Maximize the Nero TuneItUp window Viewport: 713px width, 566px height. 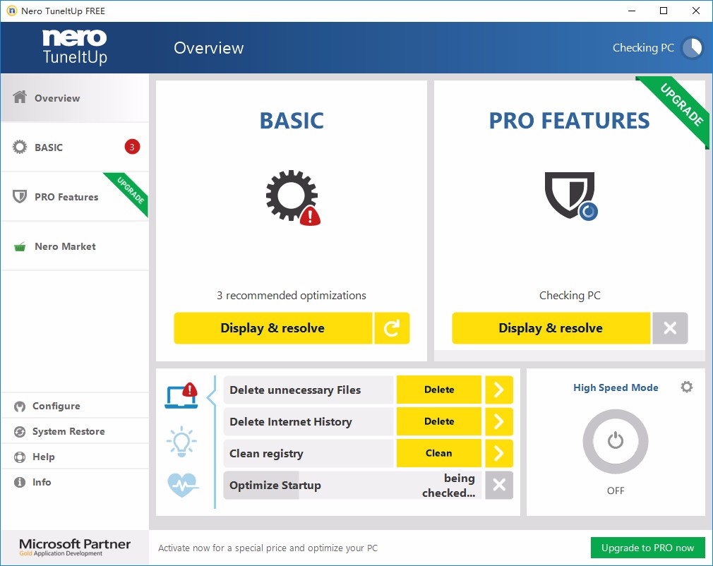click(664, 11)
